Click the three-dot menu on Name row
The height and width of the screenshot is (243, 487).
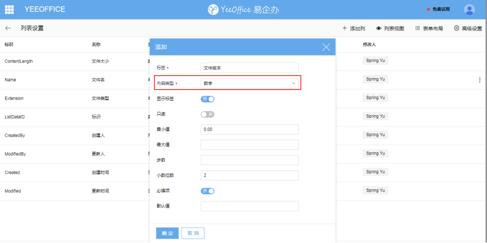480,80
